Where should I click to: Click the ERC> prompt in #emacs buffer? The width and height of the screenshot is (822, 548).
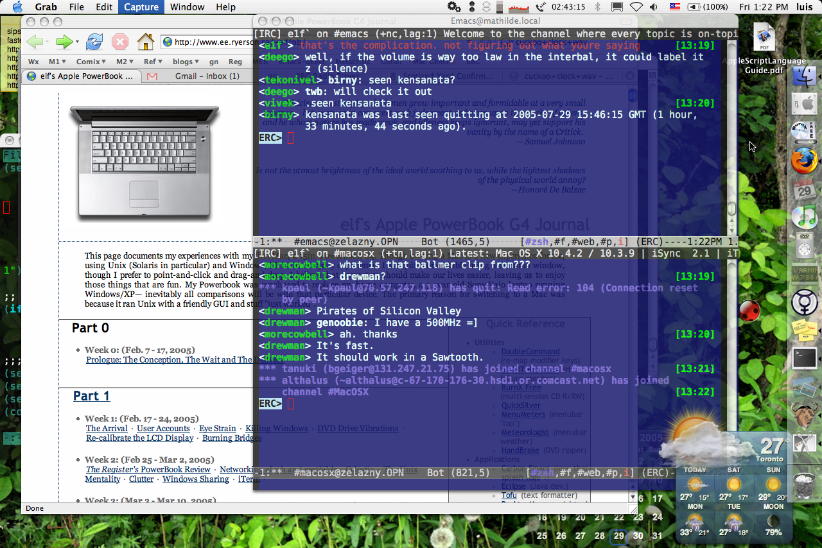pyautogui.click(x=270, y=138)
